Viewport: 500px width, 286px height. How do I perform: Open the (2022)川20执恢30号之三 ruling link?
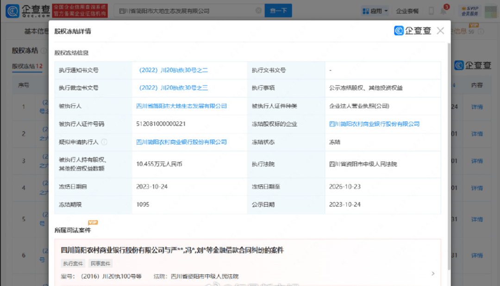(x=173, y=88)
